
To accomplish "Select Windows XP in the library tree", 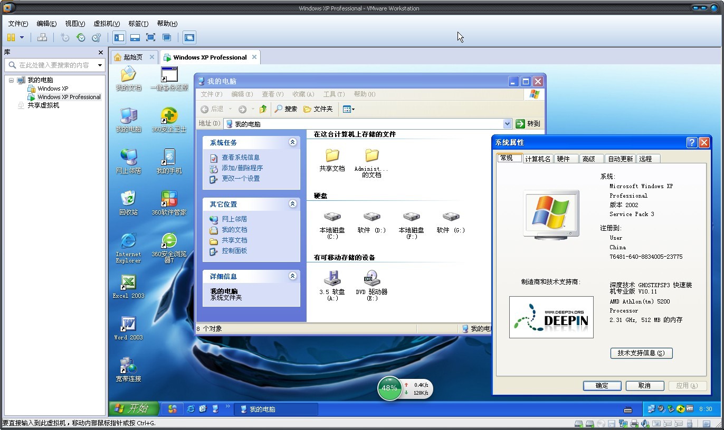I will (x=53, y=89).
